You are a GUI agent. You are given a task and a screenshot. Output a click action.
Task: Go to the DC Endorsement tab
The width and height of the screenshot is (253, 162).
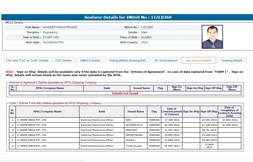(x=166, y=60)
